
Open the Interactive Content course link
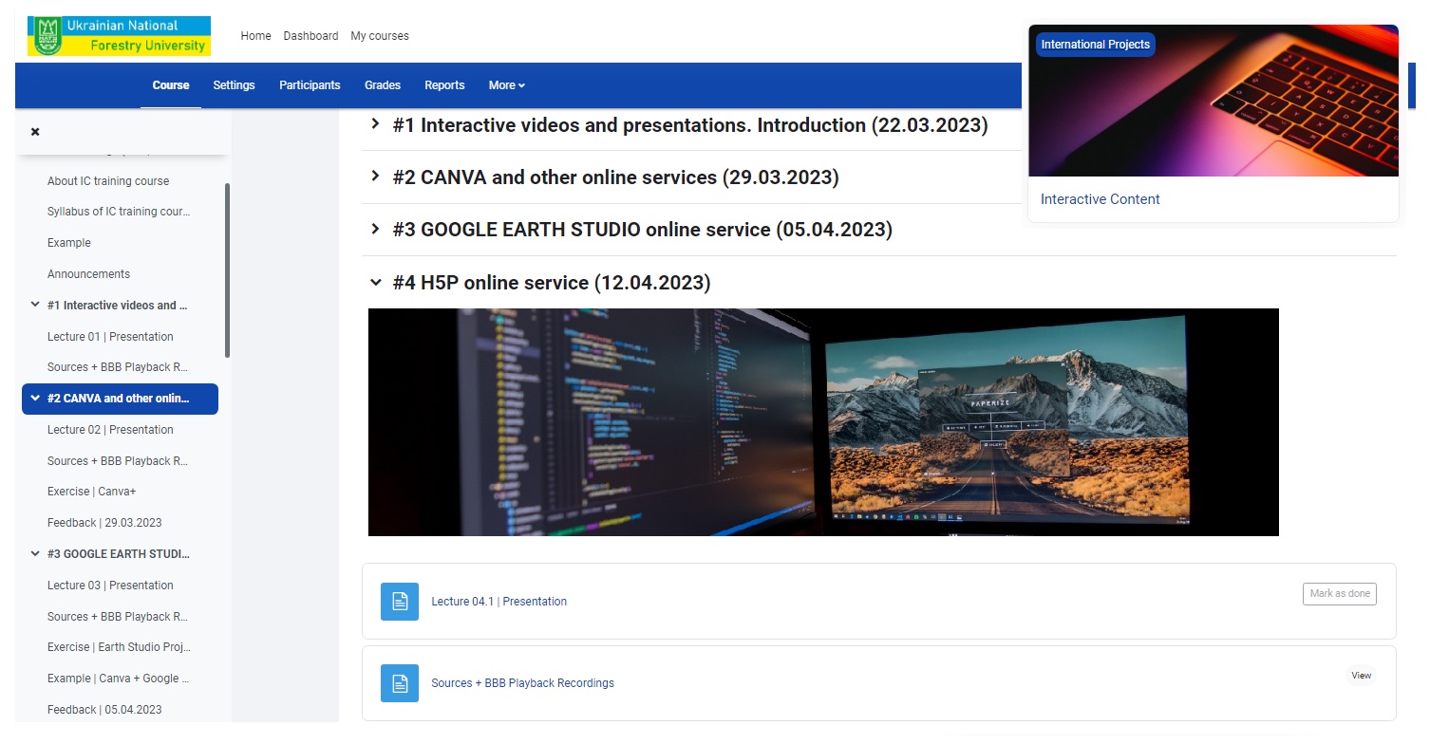[1100, 199]
